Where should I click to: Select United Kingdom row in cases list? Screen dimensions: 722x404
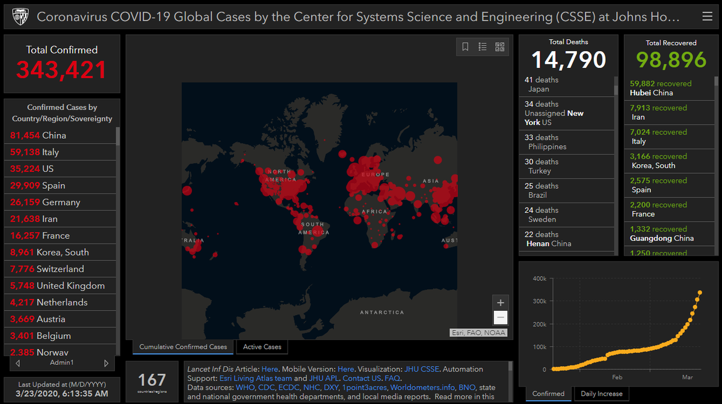[x=60, y=286]
